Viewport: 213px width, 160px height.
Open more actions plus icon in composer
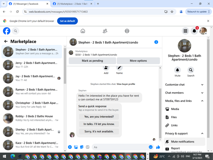coord(70,147)
